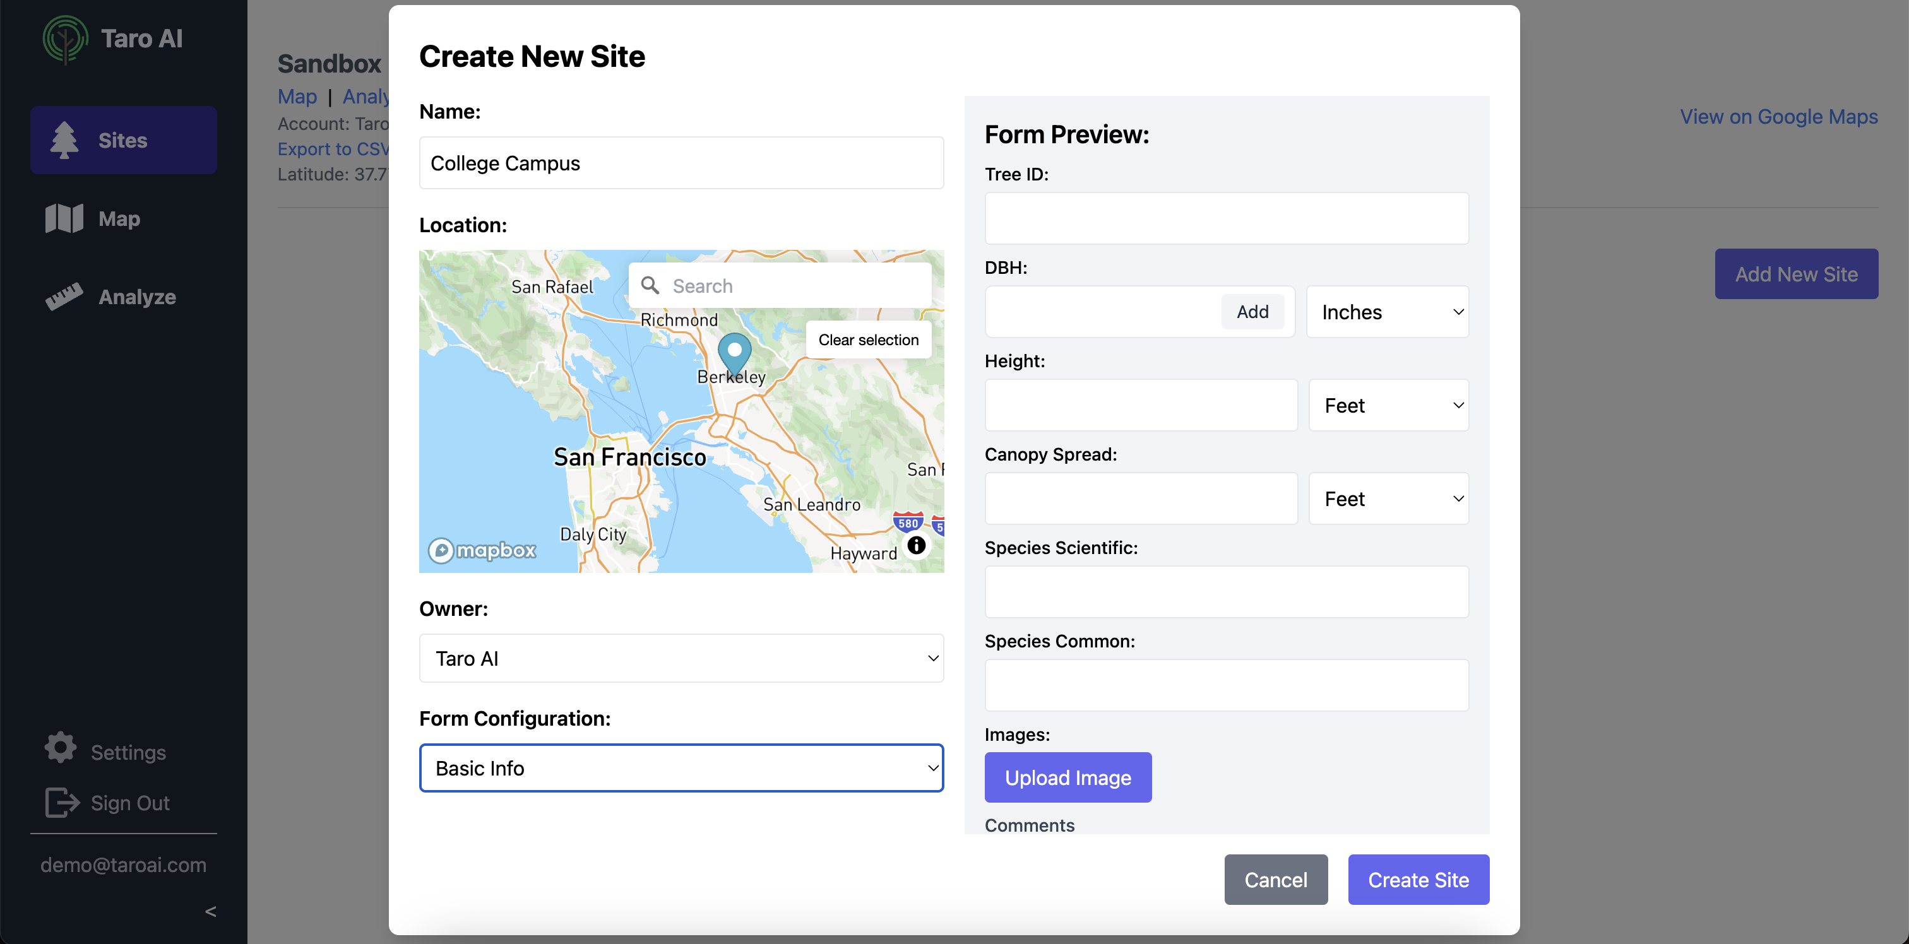Click the Mapbox logo on the map
The image size is (1909, 944).
click(x=481, y=550)
